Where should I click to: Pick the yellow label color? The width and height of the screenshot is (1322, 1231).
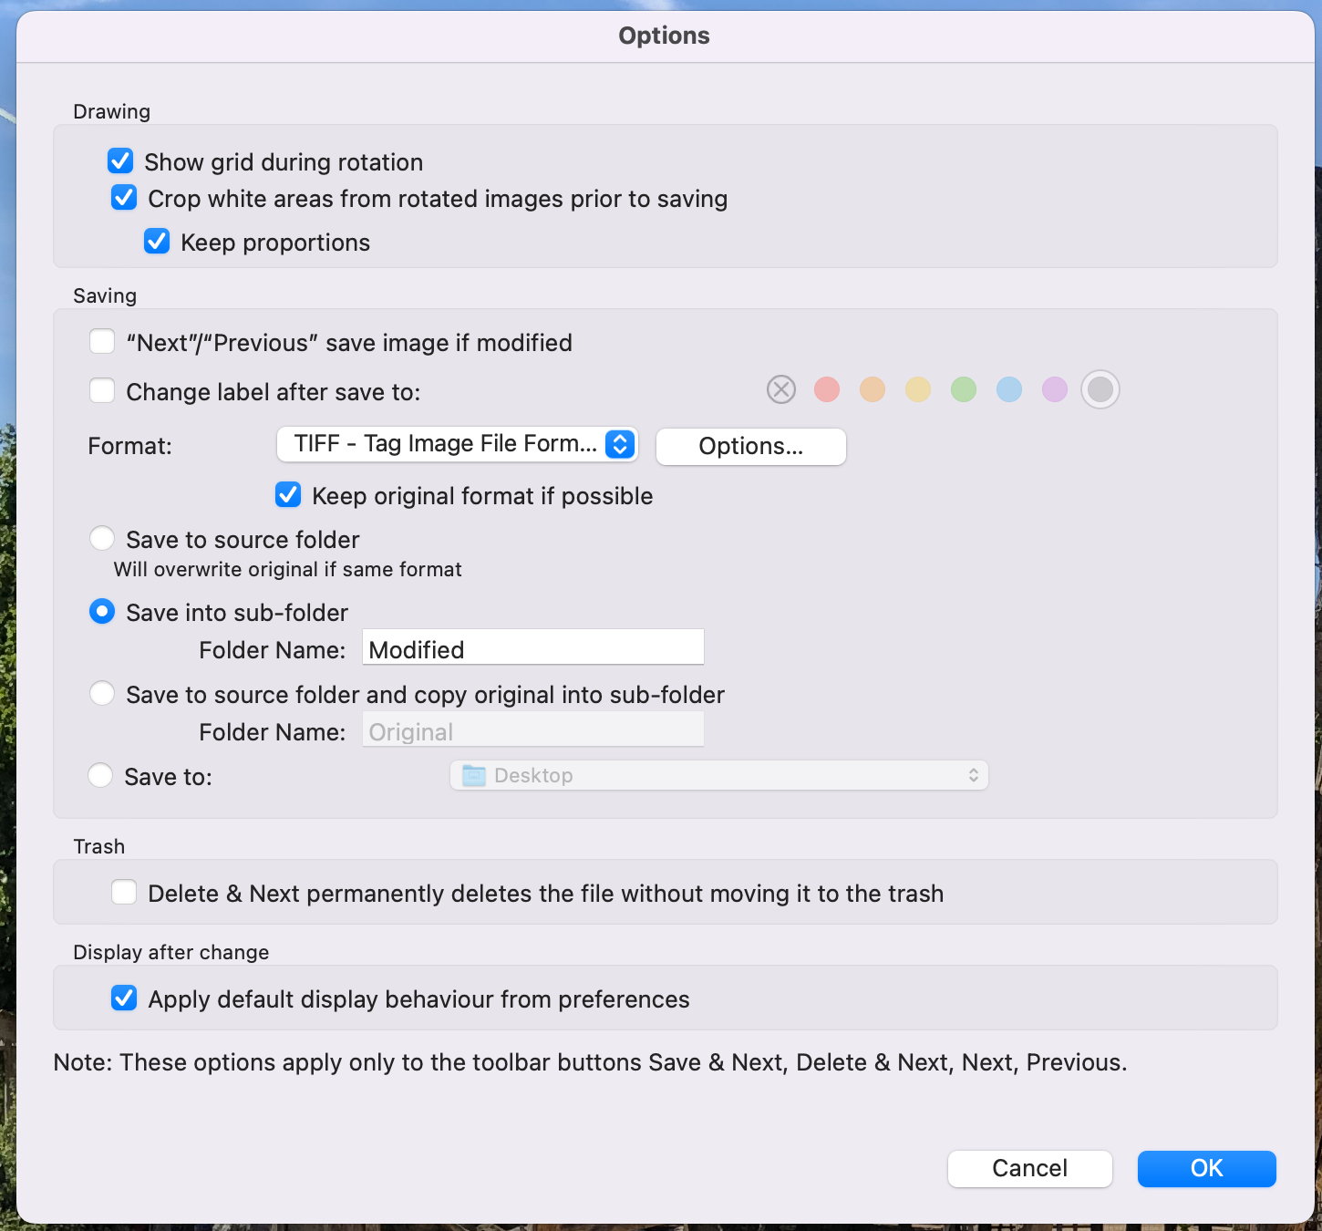(918, 390)
